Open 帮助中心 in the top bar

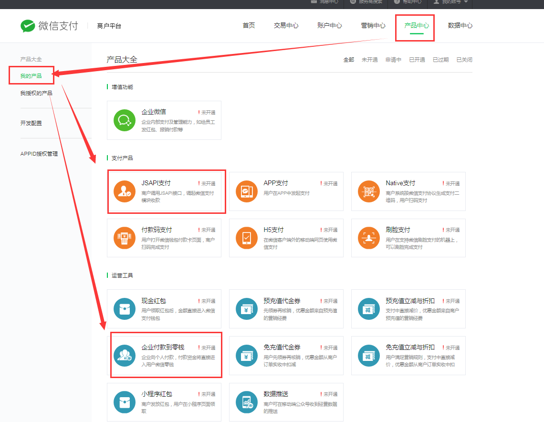click(408, 2)
